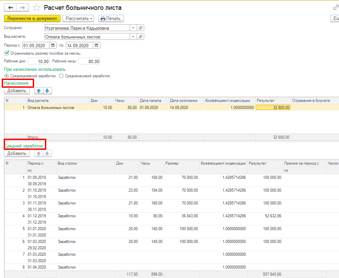Click the Рабочие дни input field
This screenshot has height=278, width=339.
click(x=39, y=61)
